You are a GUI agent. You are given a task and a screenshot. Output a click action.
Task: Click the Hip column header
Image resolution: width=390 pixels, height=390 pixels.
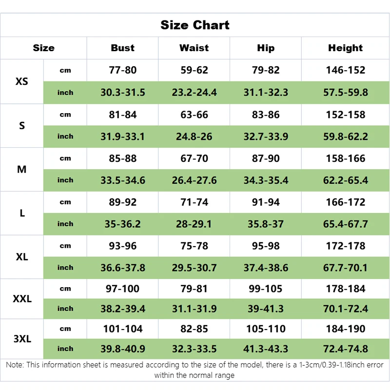[x=266, y=48]
